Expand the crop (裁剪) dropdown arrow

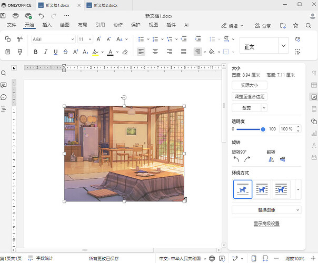(264, 108)
